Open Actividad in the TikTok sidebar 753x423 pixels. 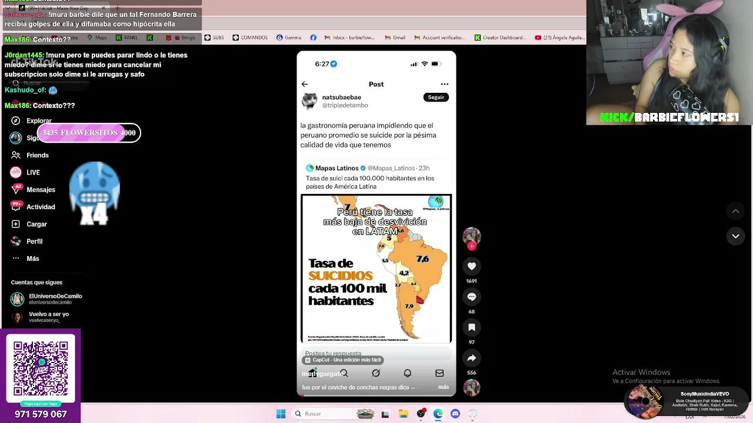click(x=41, y=207)
